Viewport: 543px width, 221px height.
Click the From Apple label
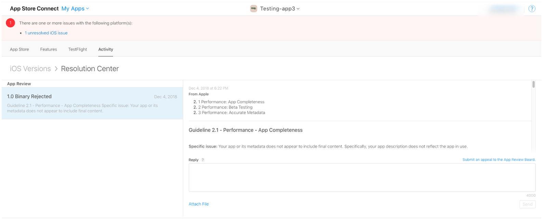199,94
